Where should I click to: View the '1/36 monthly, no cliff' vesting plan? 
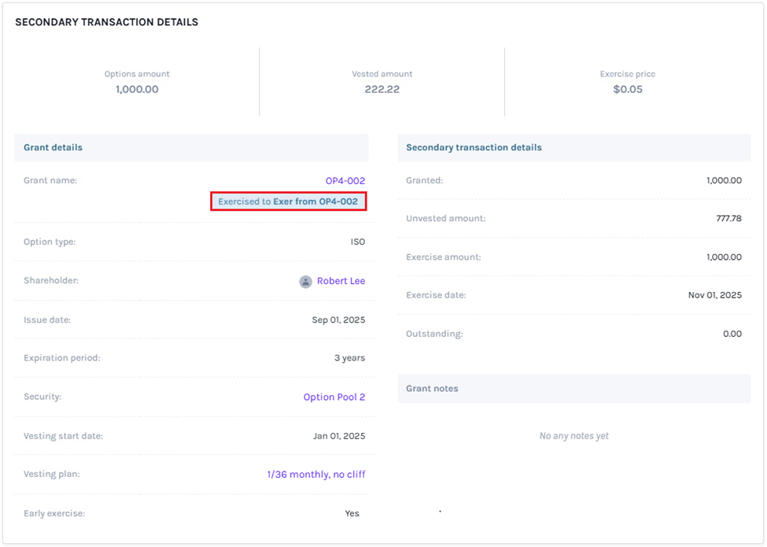point(317,474)
